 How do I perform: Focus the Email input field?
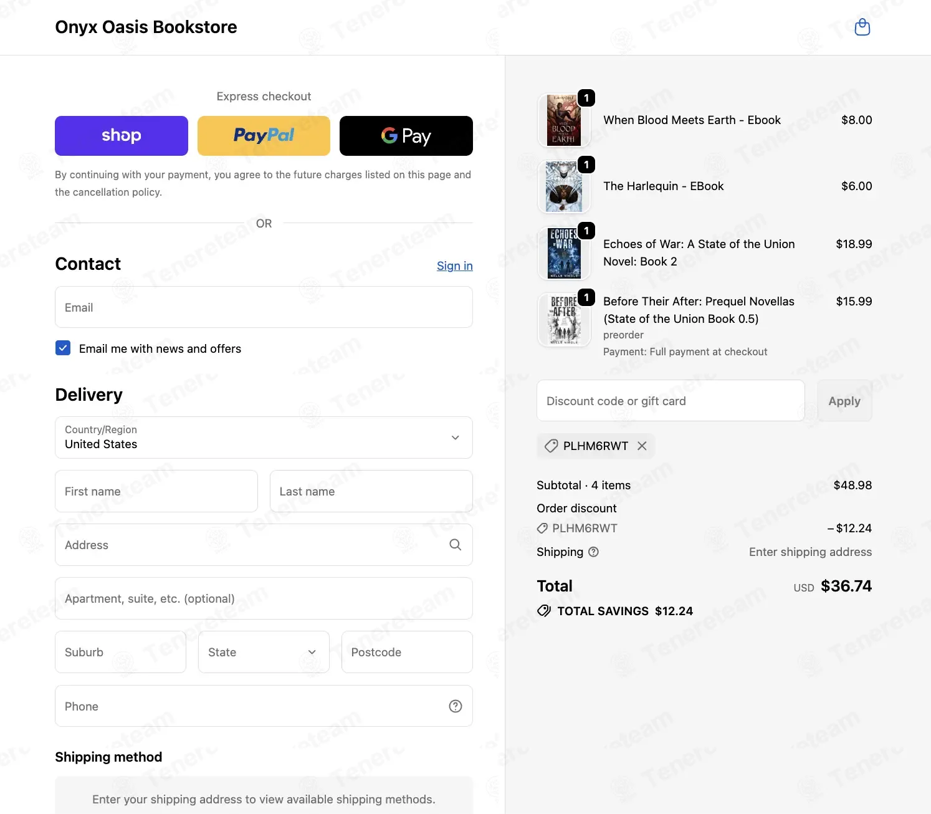point(264,307)
